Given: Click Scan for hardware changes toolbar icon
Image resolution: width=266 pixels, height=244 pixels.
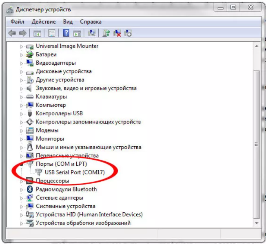Looking at the screenshot, I should 92,33.
